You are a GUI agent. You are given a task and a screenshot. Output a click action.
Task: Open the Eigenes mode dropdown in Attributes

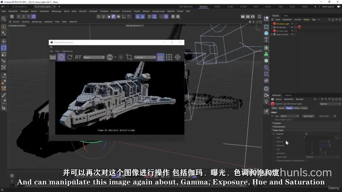pos(330,104)
